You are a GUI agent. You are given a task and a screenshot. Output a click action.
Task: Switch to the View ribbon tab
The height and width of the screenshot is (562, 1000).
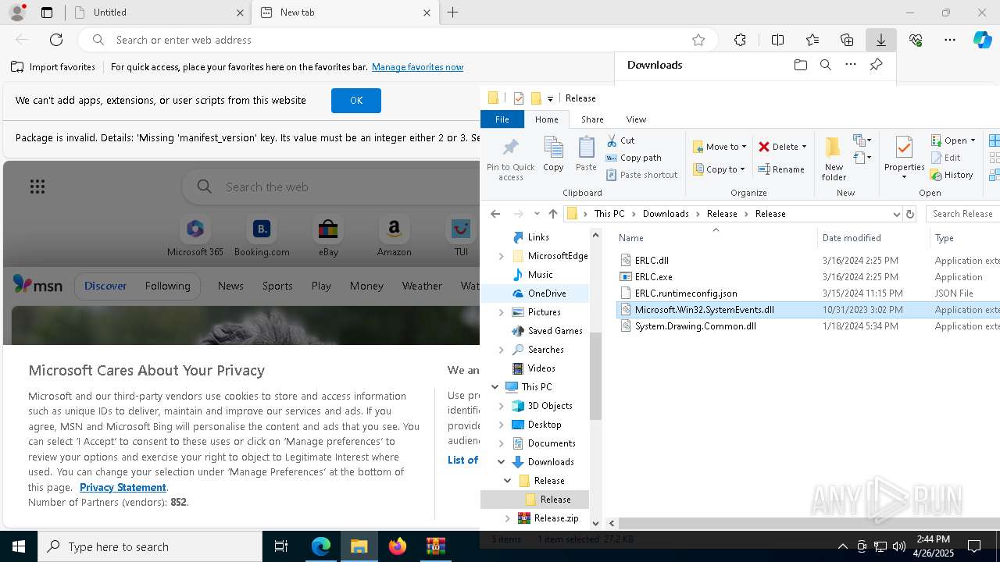pyautogui.click(x=636, y=119)
